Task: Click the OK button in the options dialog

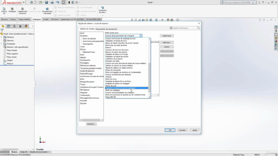Action: pyautogui.click(x=170, y=130)
